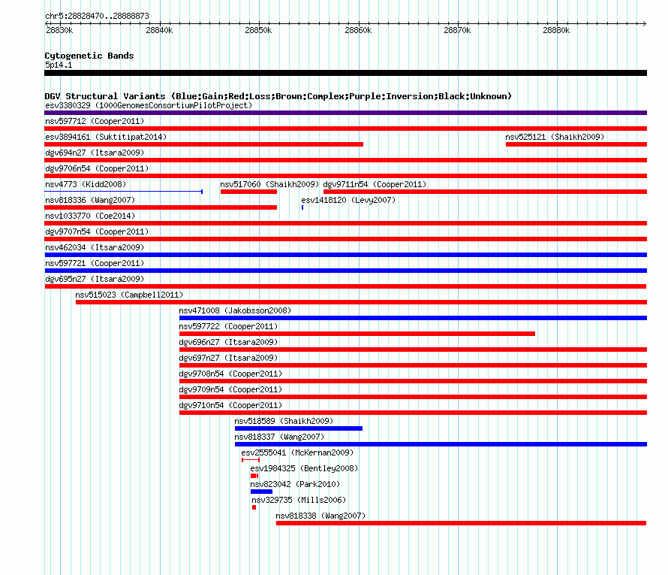Viewport: 668px width, 575px height.
Task: Click the 28830k ruler position label
Action: point(59,30)
